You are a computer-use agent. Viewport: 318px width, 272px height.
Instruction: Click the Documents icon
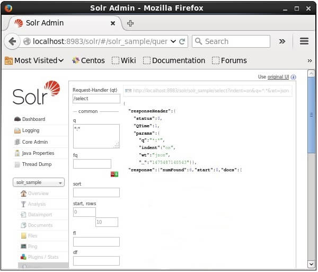pyautogui.click(x=23, y=225)
